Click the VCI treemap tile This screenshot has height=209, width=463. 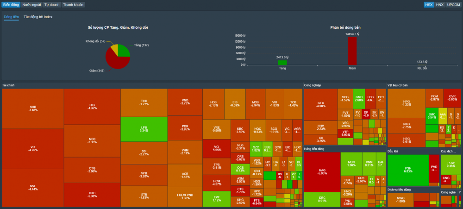[217, 148]
